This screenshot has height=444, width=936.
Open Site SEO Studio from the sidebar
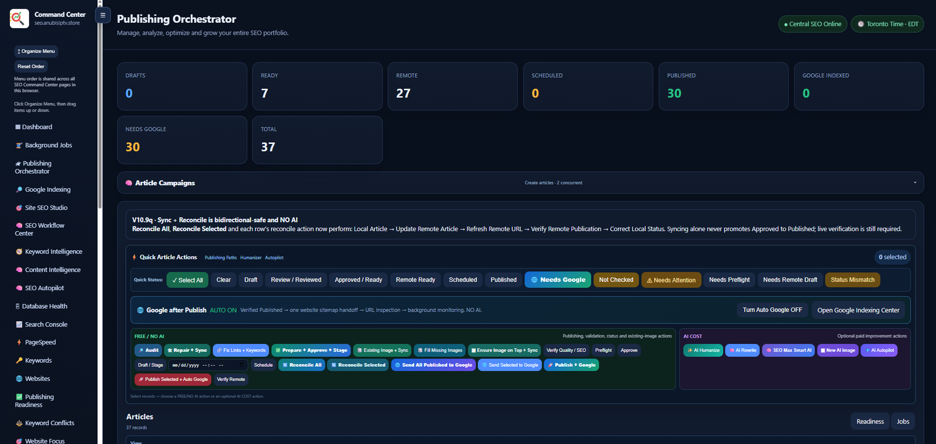(x=42, y=208)
